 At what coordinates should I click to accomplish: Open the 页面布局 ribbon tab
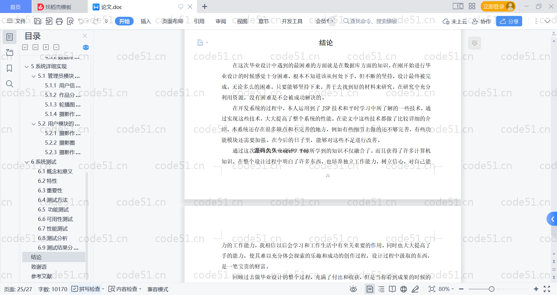click(172, 21)
